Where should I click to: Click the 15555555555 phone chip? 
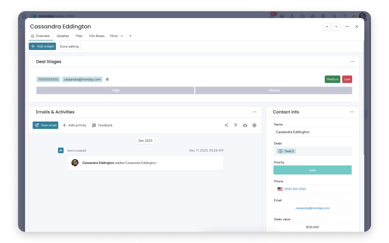pyautogui.click(x=48, y=79)
